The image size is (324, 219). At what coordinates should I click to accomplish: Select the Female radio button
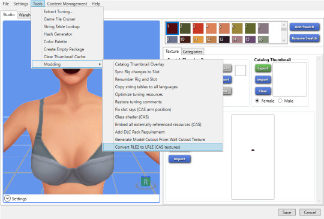[x=257, y=101]
